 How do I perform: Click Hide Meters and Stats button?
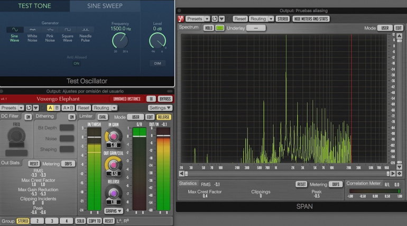311,19
